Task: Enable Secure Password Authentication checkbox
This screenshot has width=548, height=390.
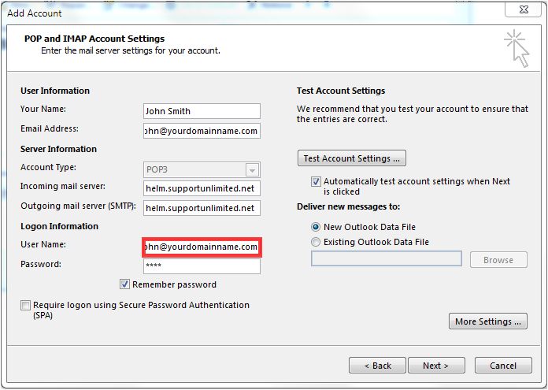Action: pos(25,305)
